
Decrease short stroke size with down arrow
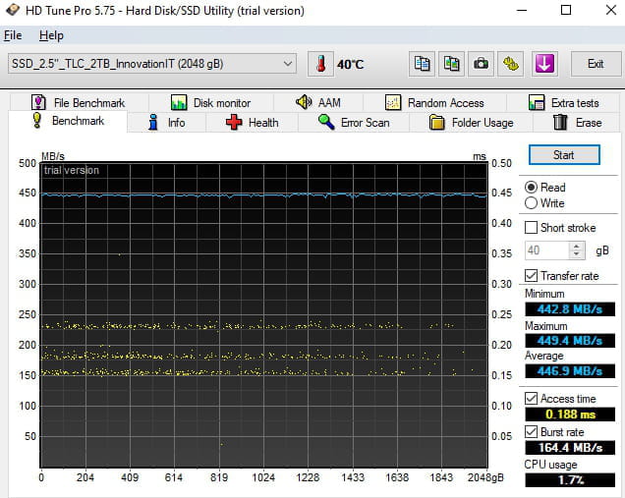[577, 255]
